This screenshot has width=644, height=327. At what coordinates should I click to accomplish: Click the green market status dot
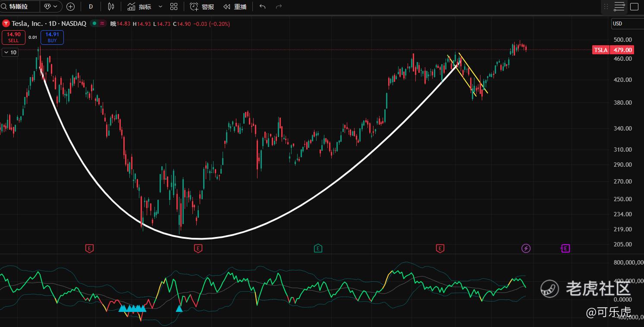pyautogui.click(x=94, y=24)
